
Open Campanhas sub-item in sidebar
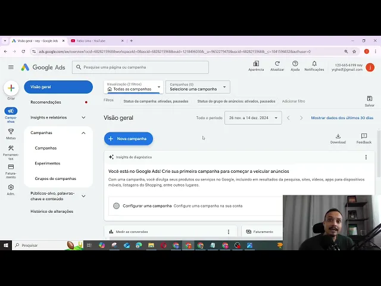46,148
